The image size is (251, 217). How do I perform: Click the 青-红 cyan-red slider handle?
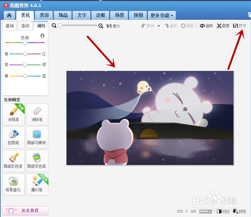point(25,54)
